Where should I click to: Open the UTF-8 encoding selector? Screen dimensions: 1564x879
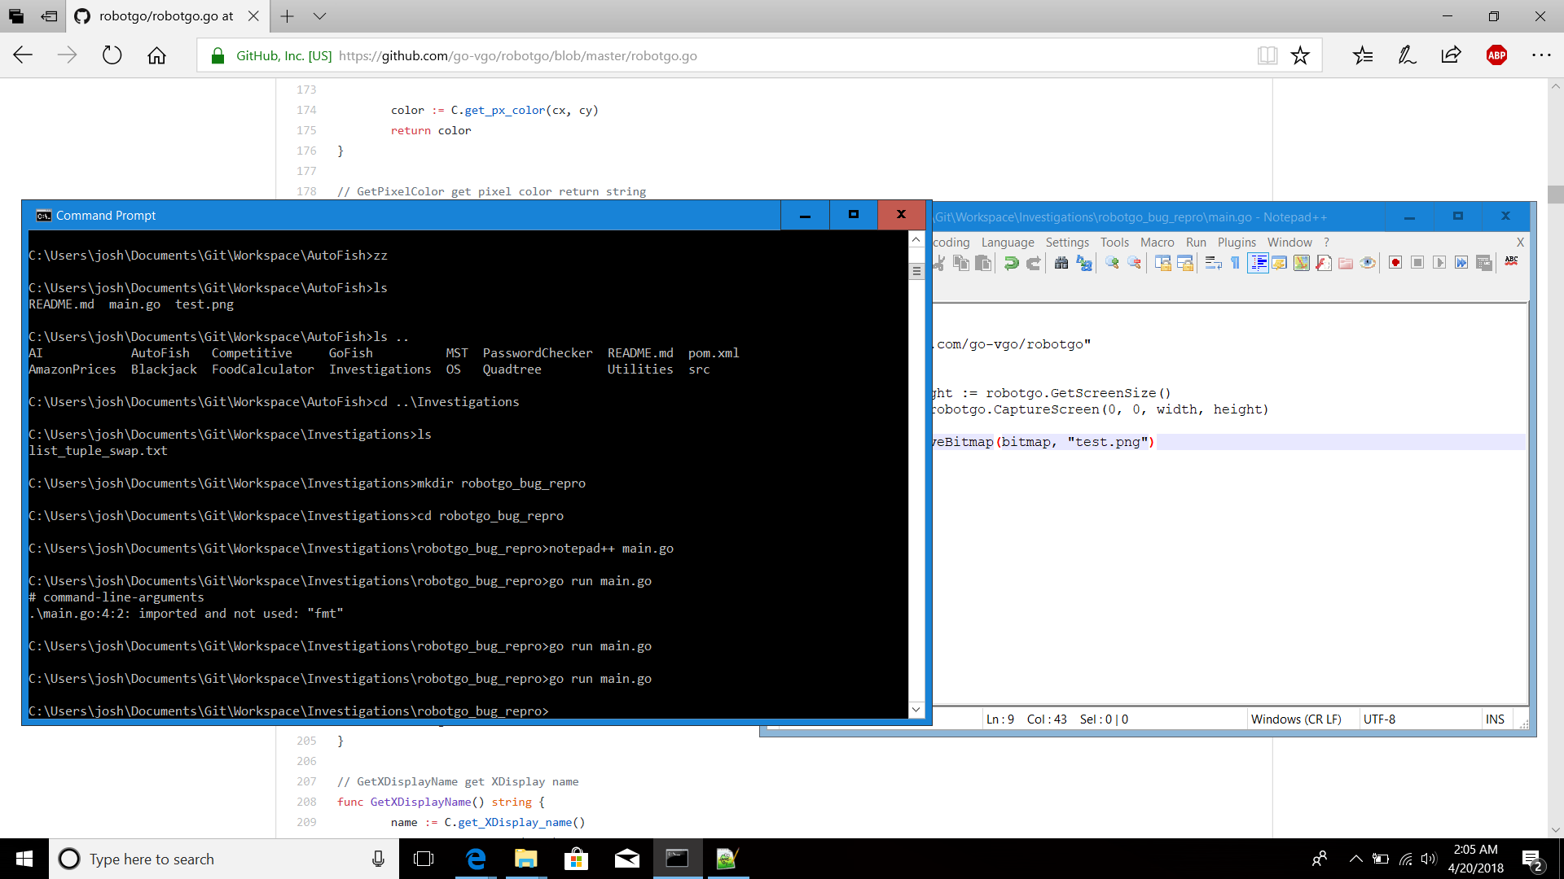pyautogui.click(x=1380, y=719)
